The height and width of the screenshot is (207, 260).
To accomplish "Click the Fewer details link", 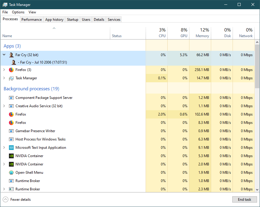I will click(20, 200).
